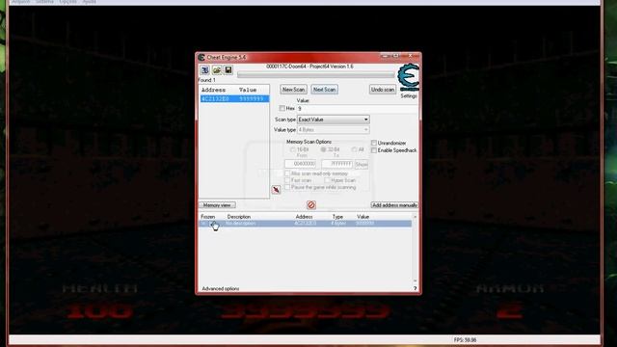Click the Cheat Engine logo above Settings

(x=408, y=77)
